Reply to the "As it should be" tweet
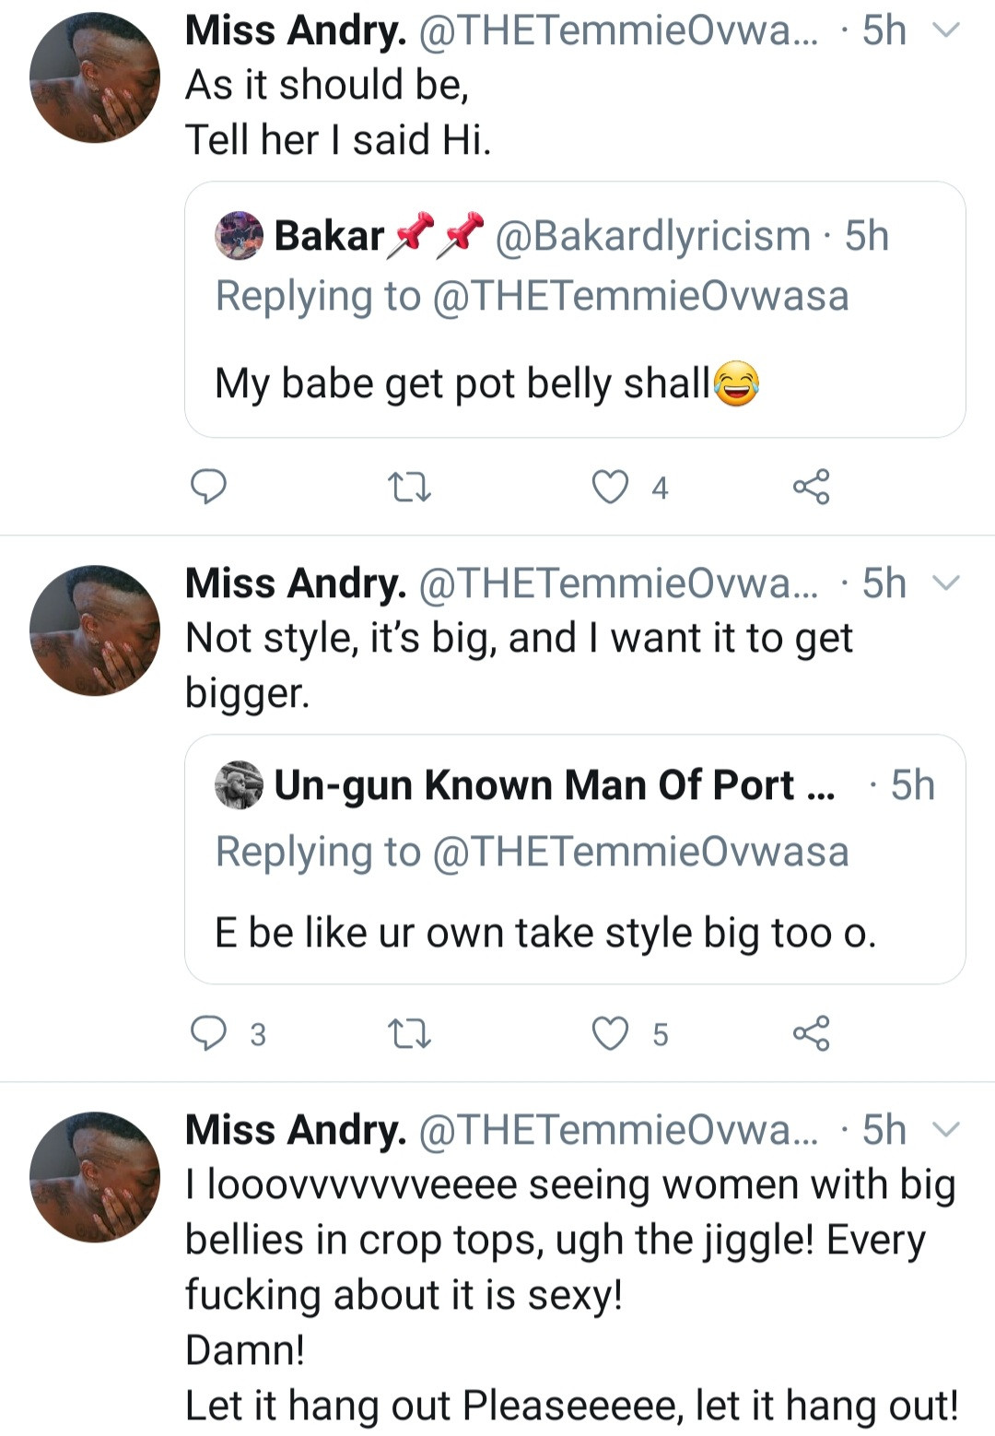 (208, 486)
